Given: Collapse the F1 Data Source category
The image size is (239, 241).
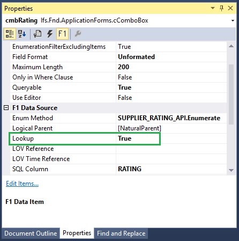Looking at the screenshot, I should (6, 108).
